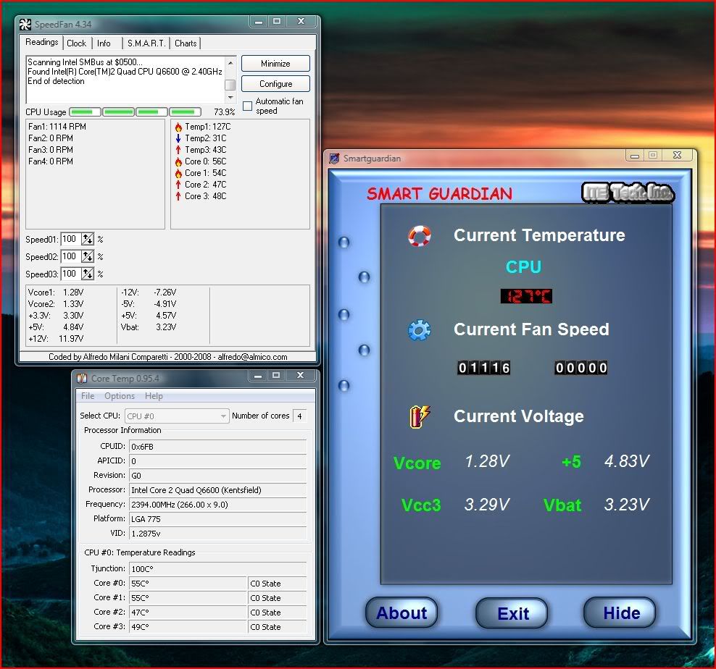Click the 00000 fan speed counter
Viewport: 716px width, 669px height.
coord(580,368)
